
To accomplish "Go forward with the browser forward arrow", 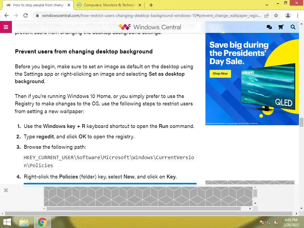I will (x=16, y=15).
